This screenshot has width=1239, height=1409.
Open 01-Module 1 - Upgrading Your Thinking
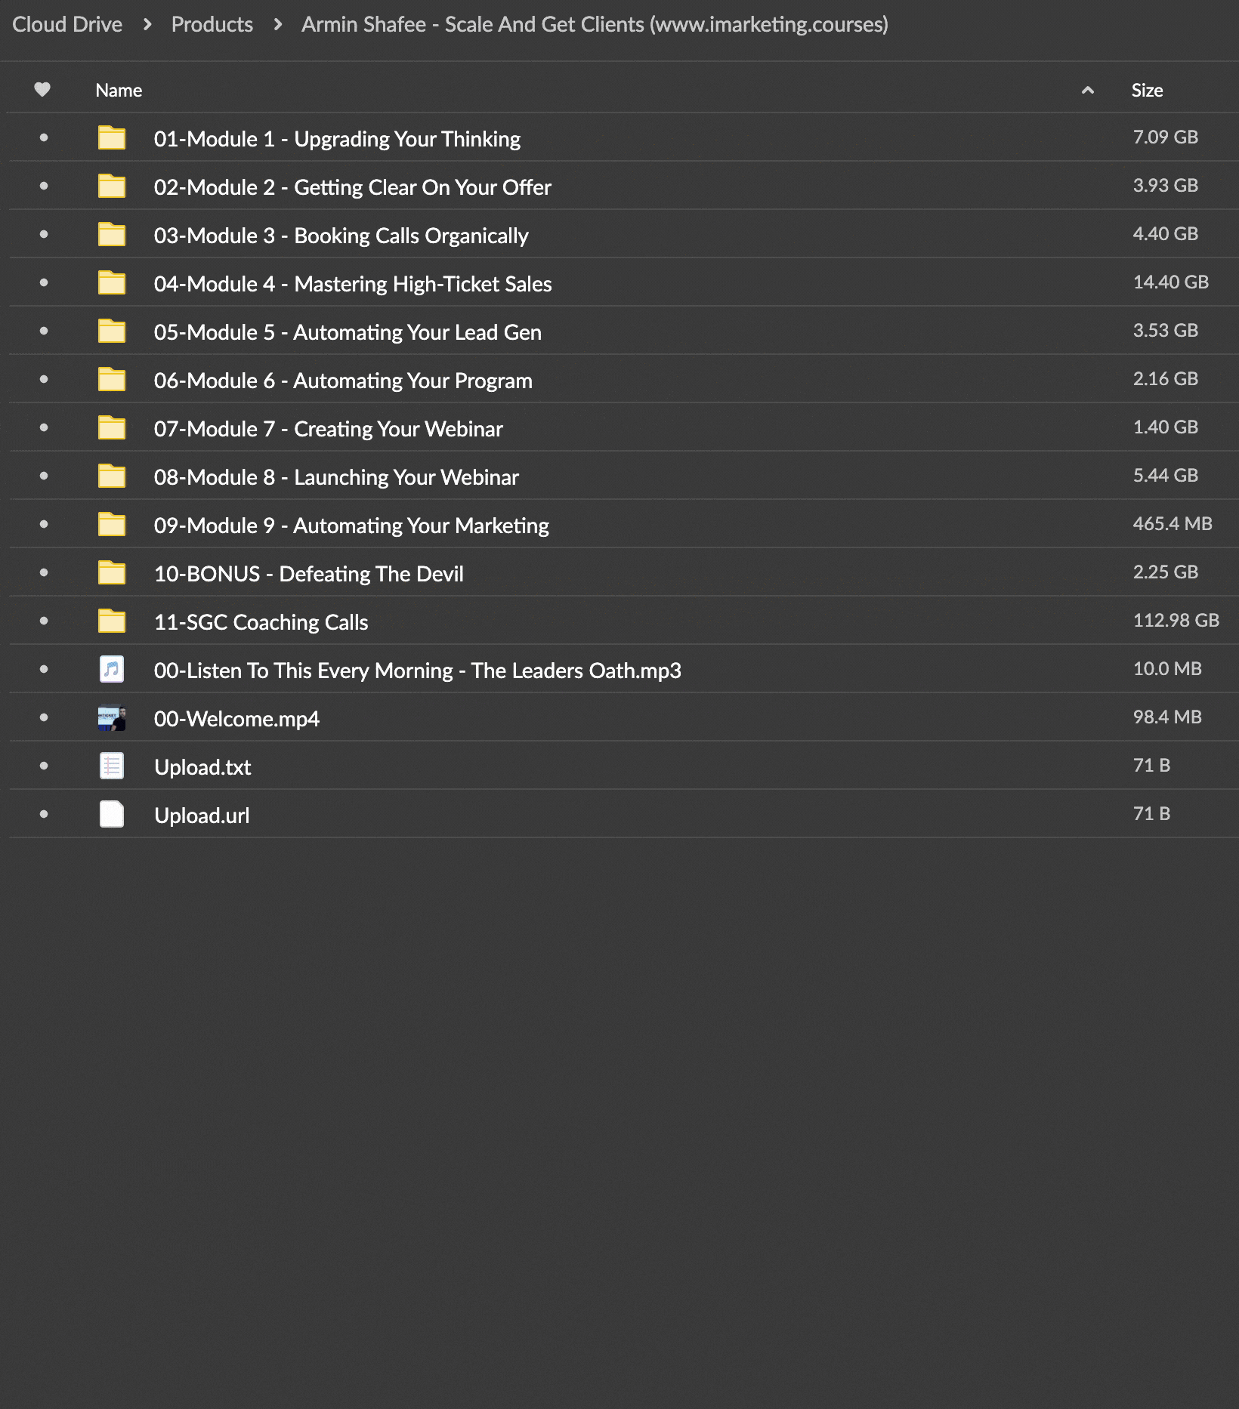(337, 139)
